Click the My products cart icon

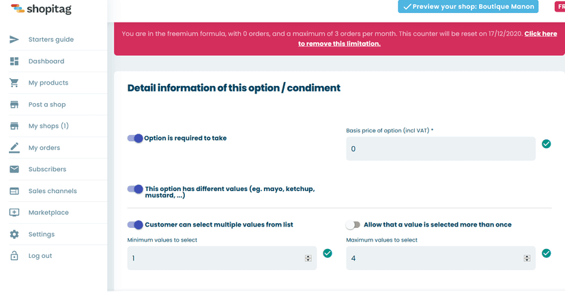click(x=14, y=83)
